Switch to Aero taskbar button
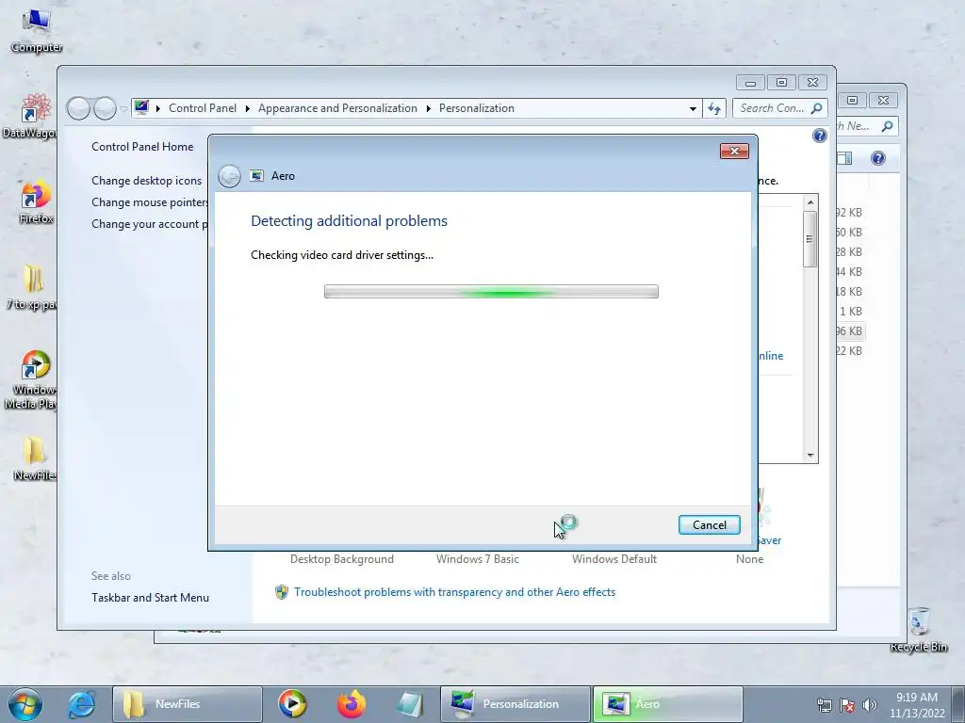965x723 pixels. point(667,704)
